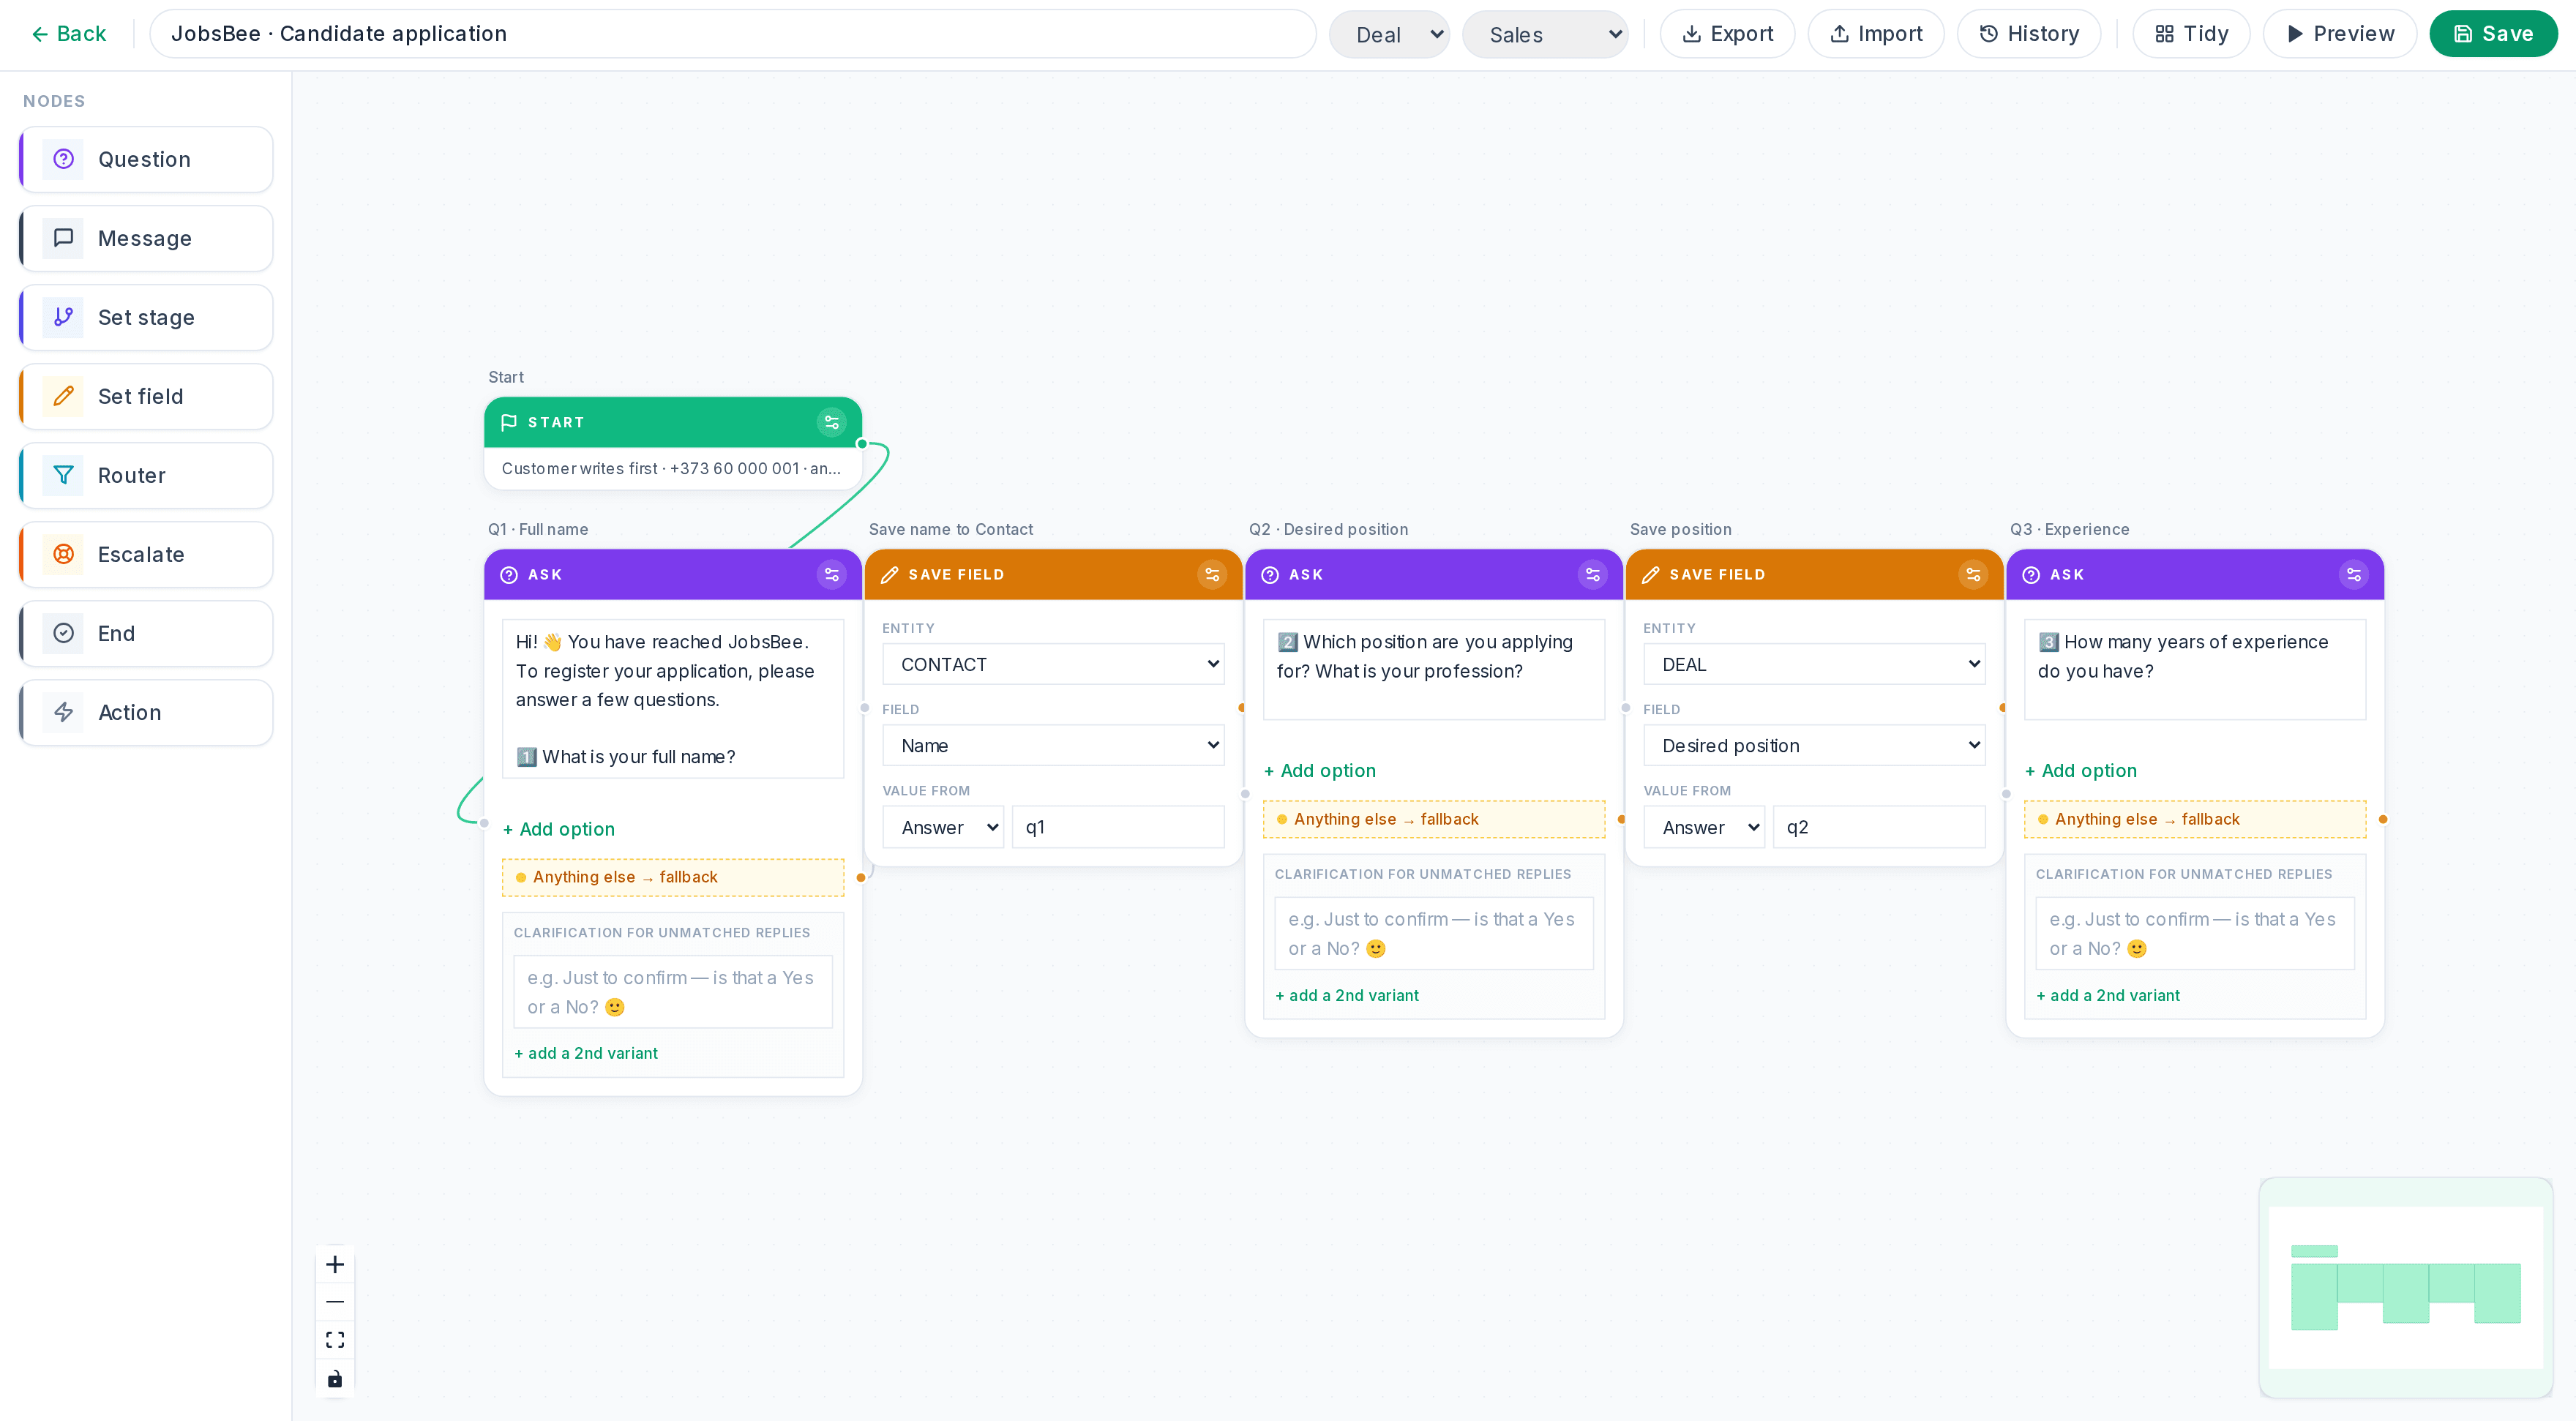Select the Router funnel icon
Screen dimensions: 2576x1421
point(63,475)
